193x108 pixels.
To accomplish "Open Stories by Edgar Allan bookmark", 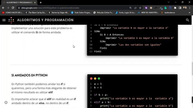I will coord(58,13).
